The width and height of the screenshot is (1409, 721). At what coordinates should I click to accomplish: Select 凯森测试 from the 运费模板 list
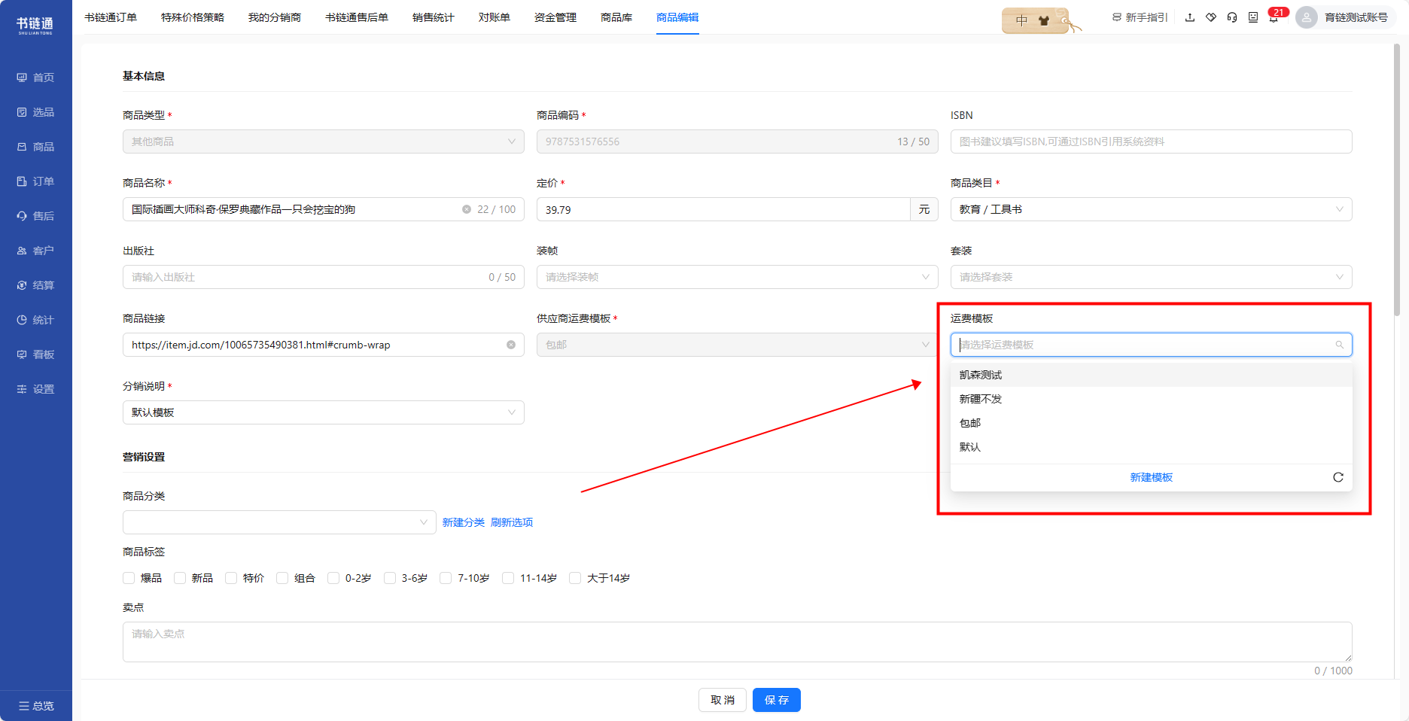[1152, 375]
